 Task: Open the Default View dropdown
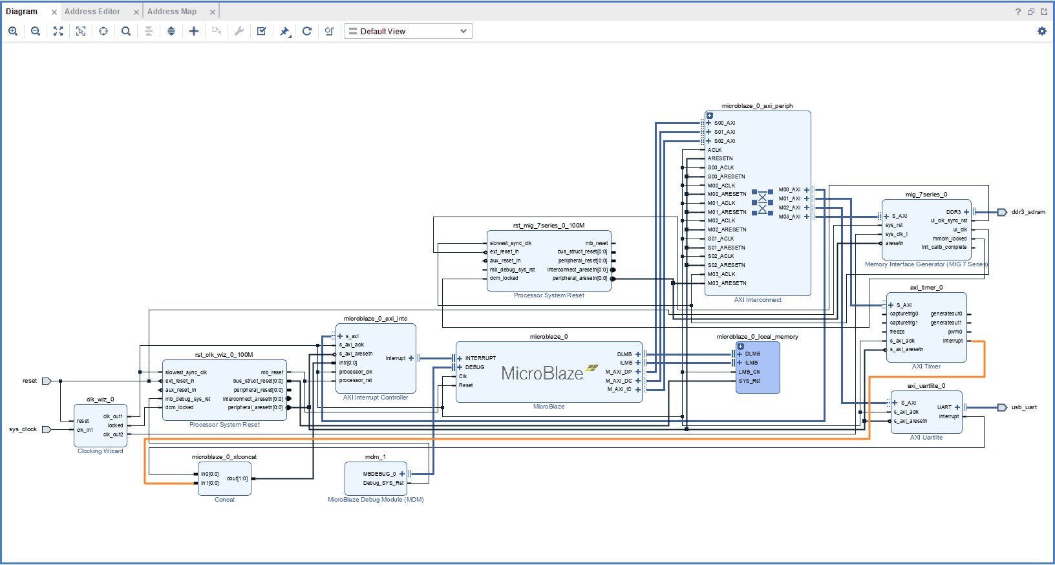(x=408, y=31)
